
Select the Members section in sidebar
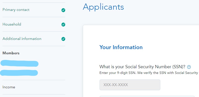coord(11,53)
